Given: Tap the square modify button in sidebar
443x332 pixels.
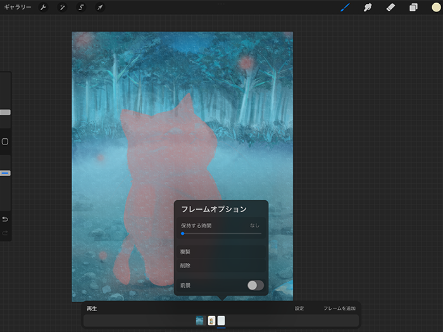Looking at the screenshot, I should 5,141.
